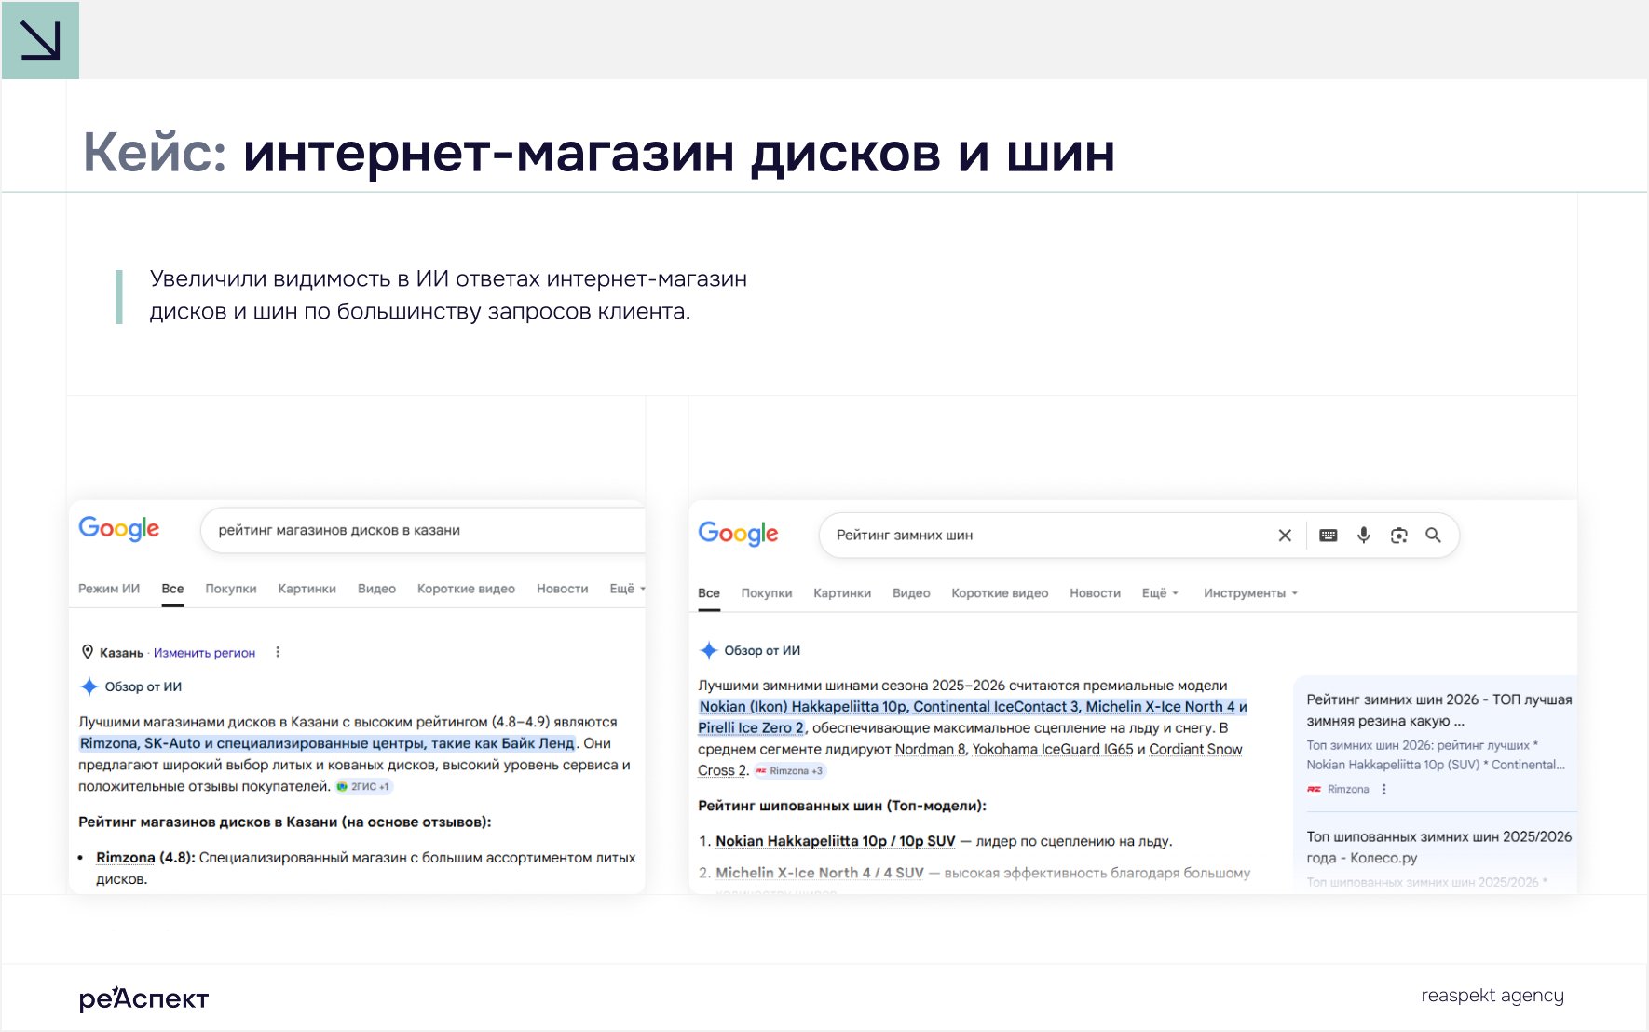Select the 'Все' tab in the left screenshot
The height and width of the screenshot is (1032, 1649).
click(x=172, y=589)
